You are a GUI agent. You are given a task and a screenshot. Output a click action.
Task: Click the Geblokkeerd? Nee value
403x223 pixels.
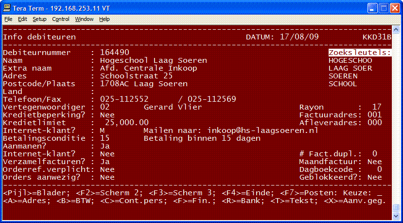click(374, 177)
